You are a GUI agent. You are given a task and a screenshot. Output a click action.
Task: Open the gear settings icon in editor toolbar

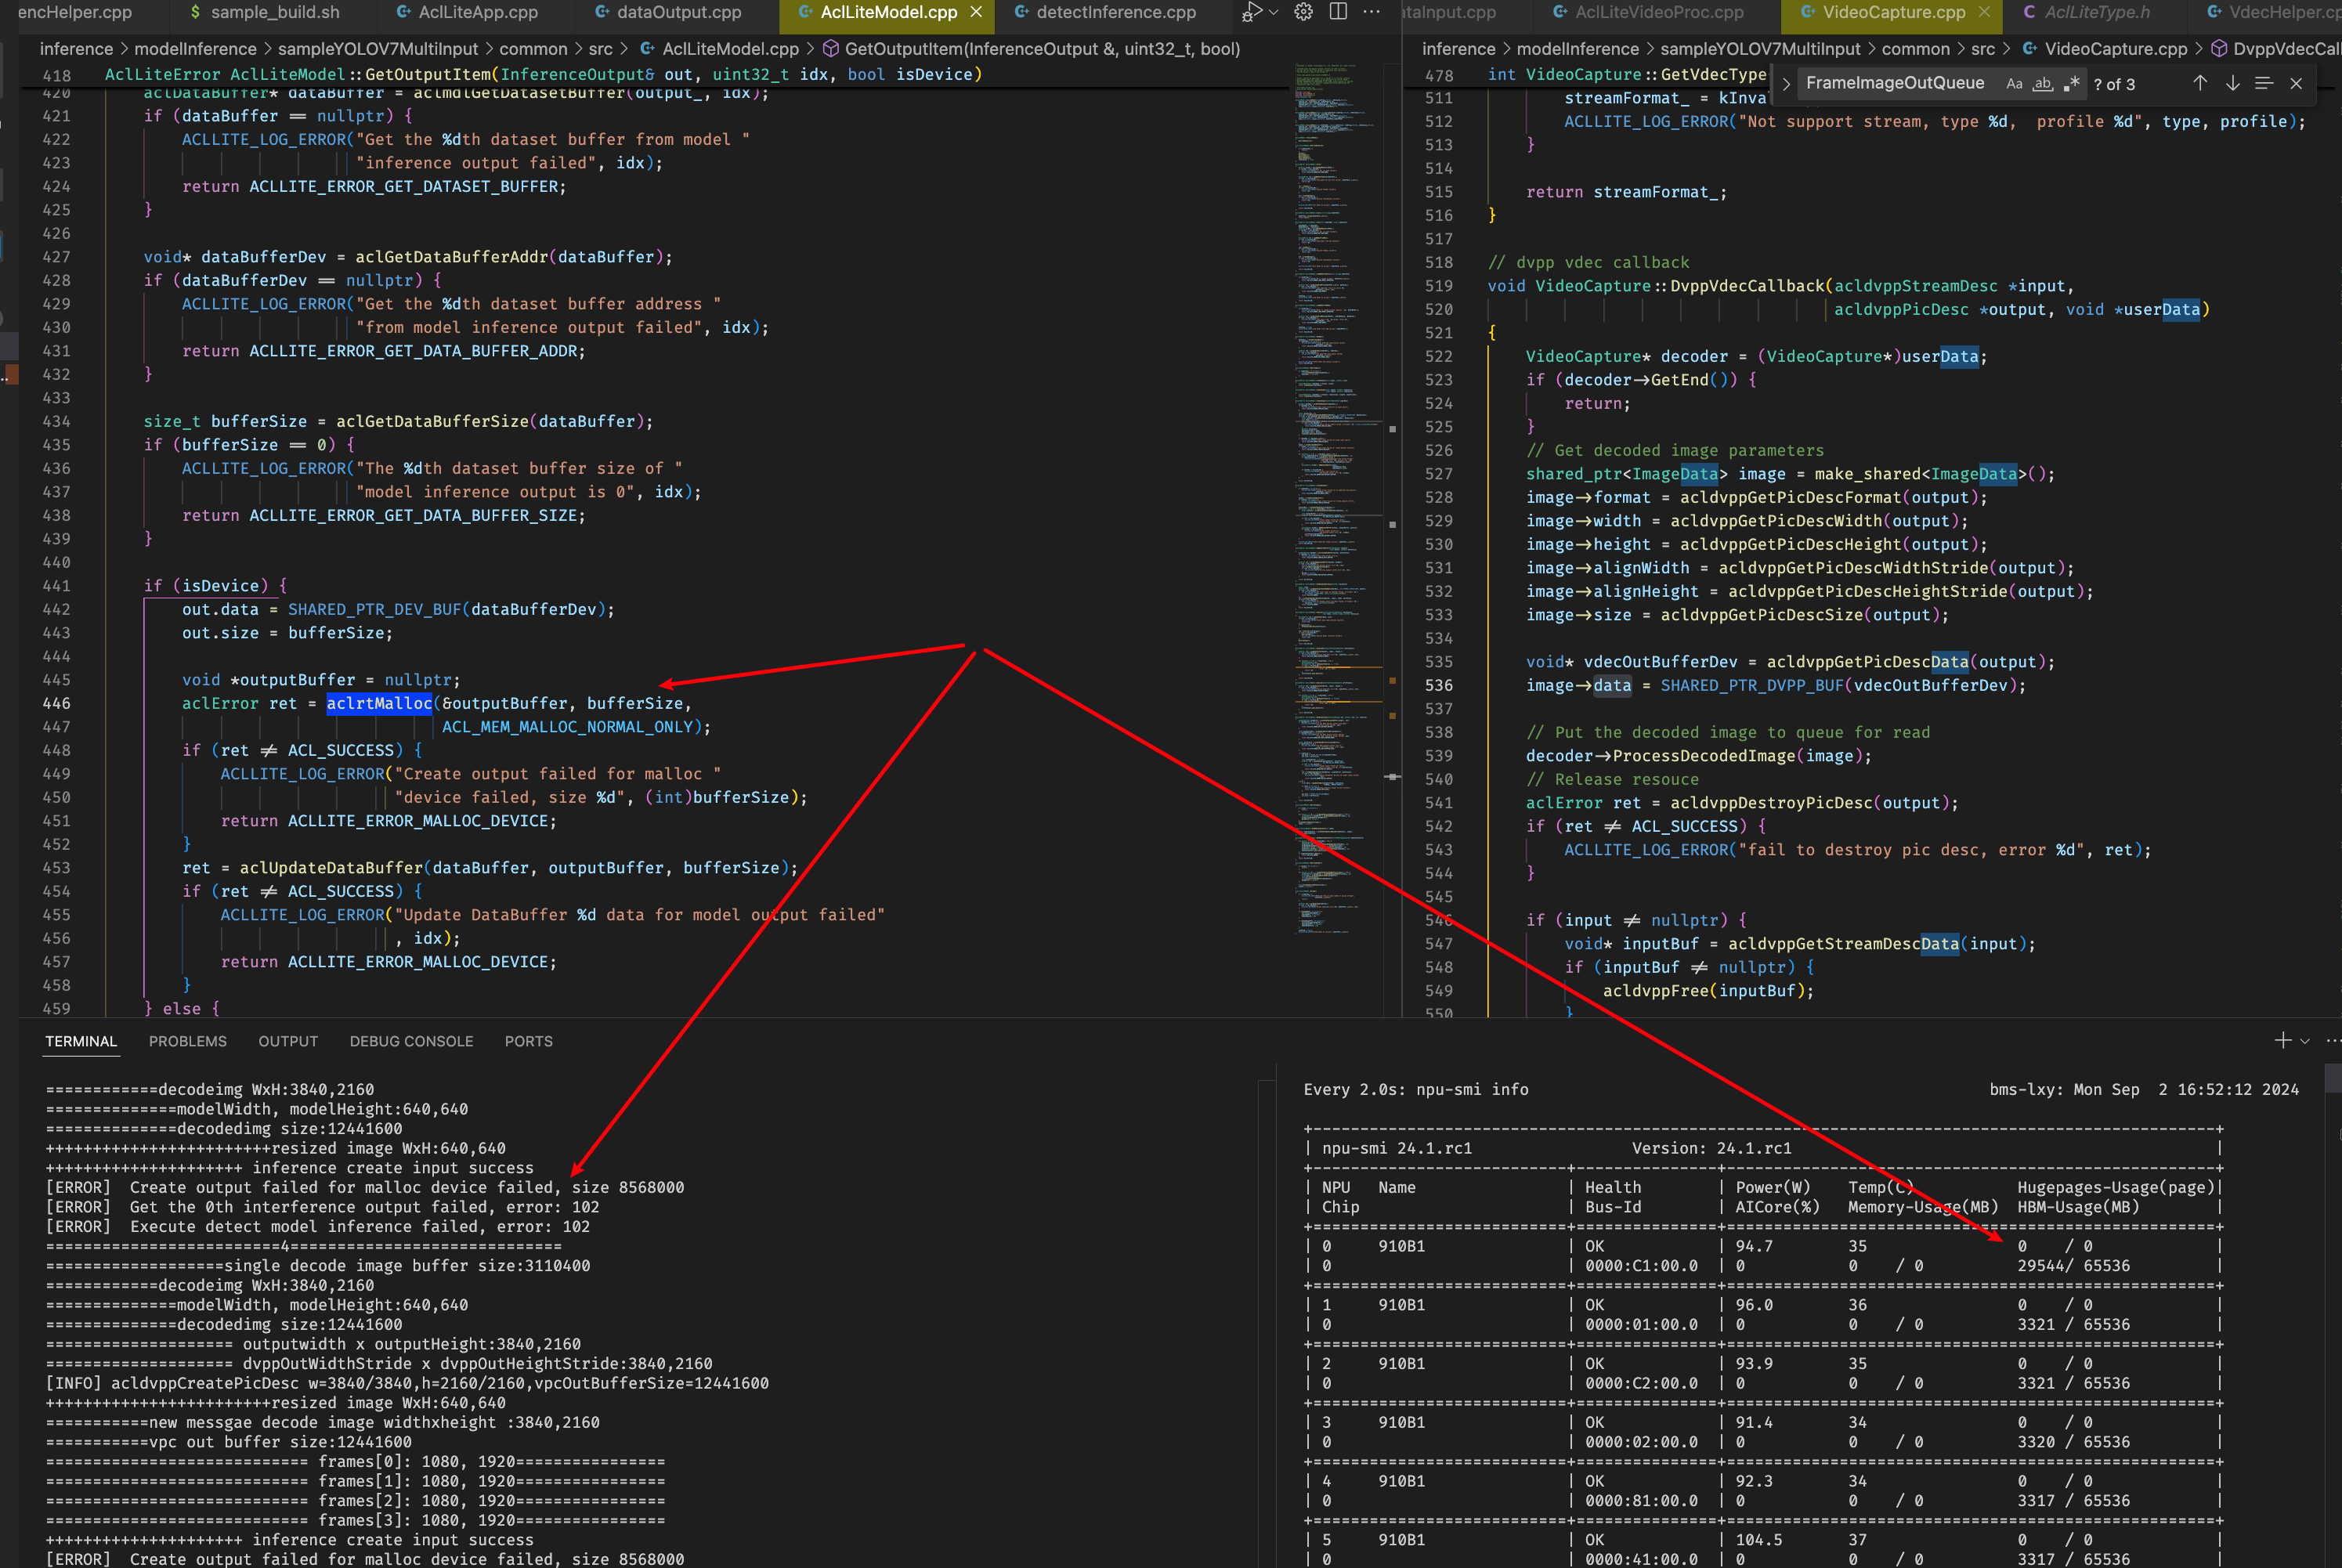1303,12
